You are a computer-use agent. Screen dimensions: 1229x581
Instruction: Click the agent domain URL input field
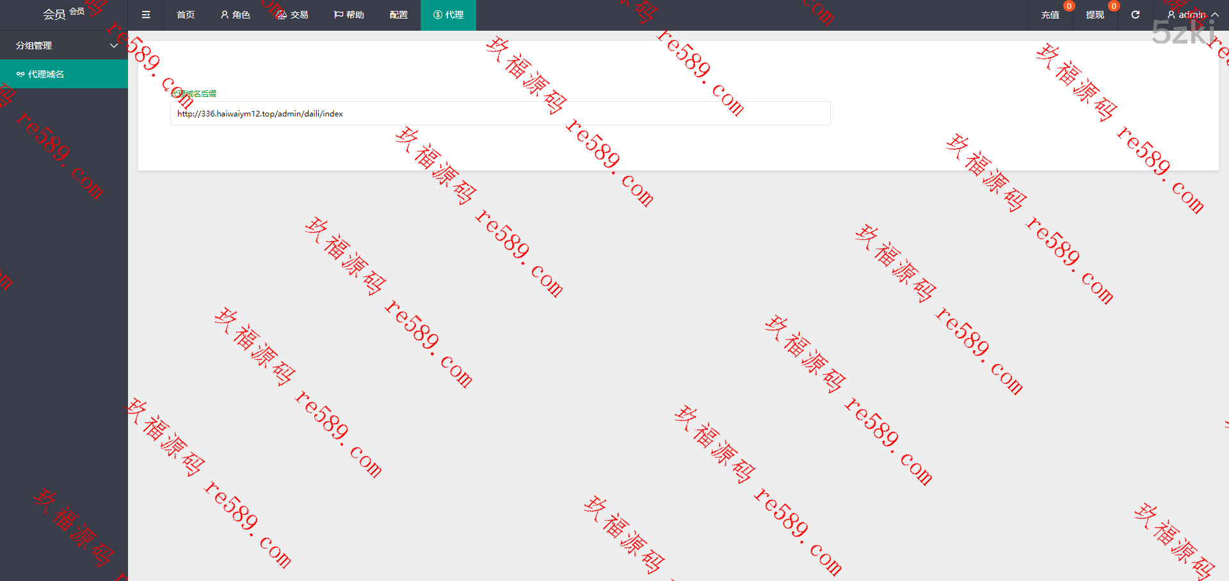pos(500,113)
